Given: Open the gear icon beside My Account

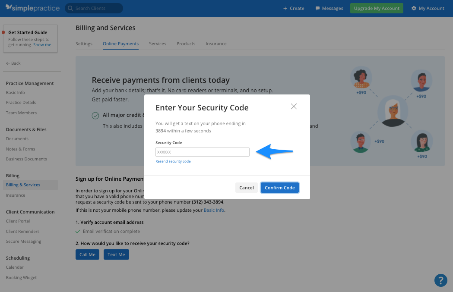Looking at the screenshot, I should coord(413,8).
